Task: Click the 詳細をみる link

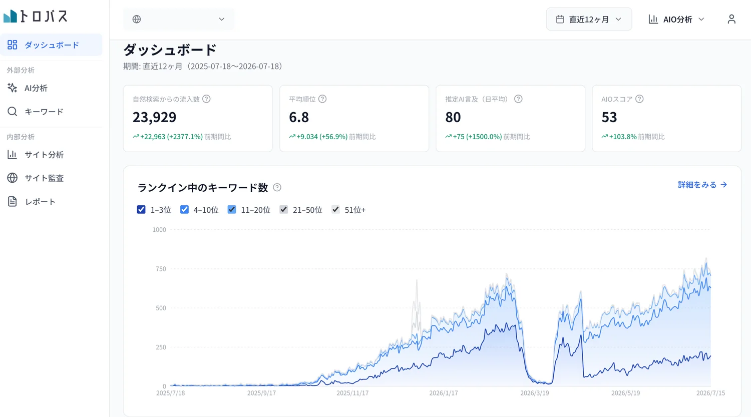Action: 702,185
